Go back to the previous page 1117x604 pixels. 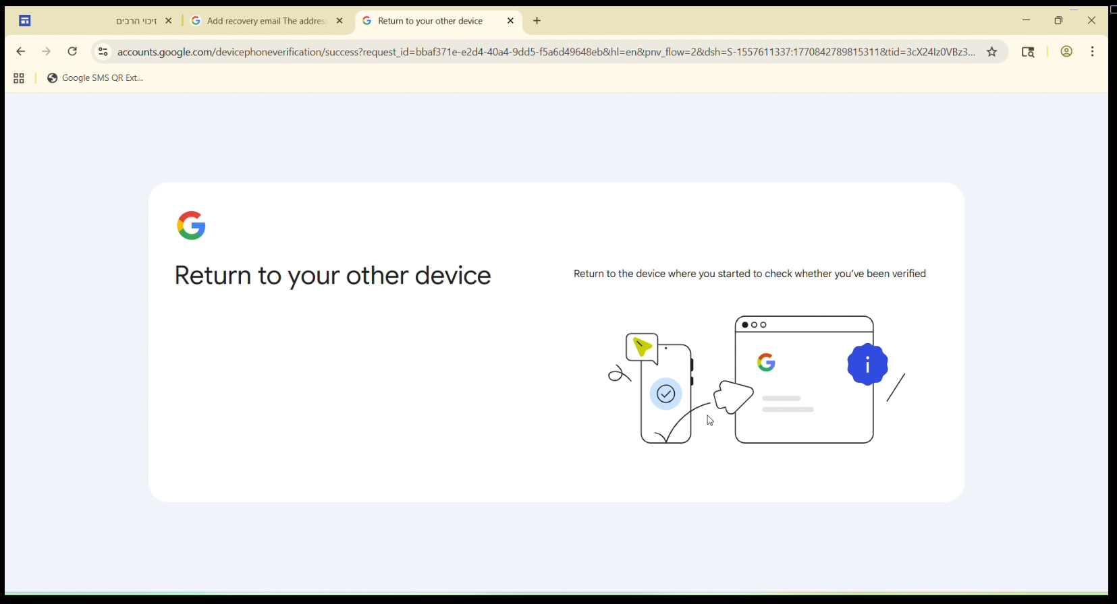(21, 52)
